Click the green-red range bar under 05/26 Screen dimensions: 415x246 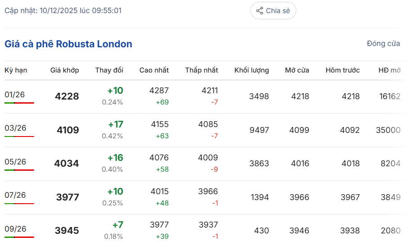coord(19,170)
